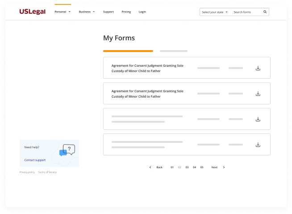Click the left arrow pagination icon

pyautogui.click(x=150, y=167)
